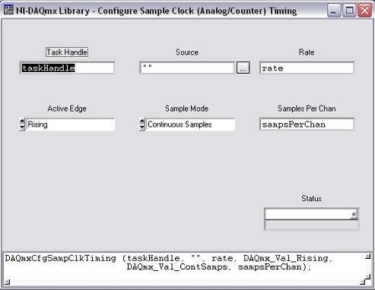Viewport: 375px width, 290px height.
Task: Click the Samples Per Chan field
Action: 307,125
